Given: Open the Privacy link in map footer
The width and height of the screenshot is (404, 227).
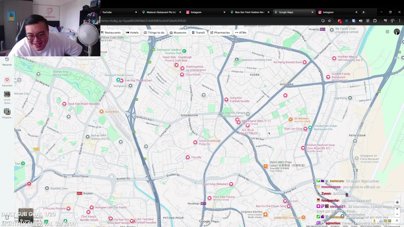Looking at the screenshot, I should point(354,226).
